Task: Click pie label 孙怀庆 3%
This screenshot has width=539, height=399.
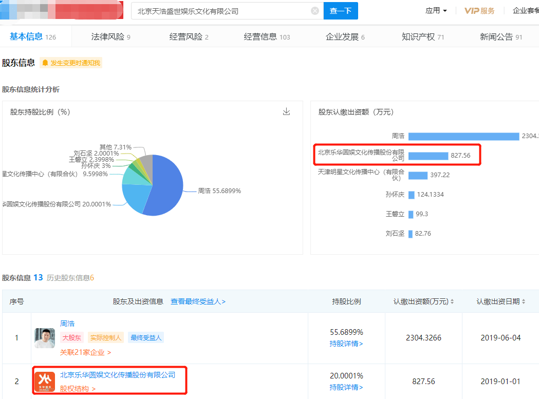Action: (x=96, y=166)
